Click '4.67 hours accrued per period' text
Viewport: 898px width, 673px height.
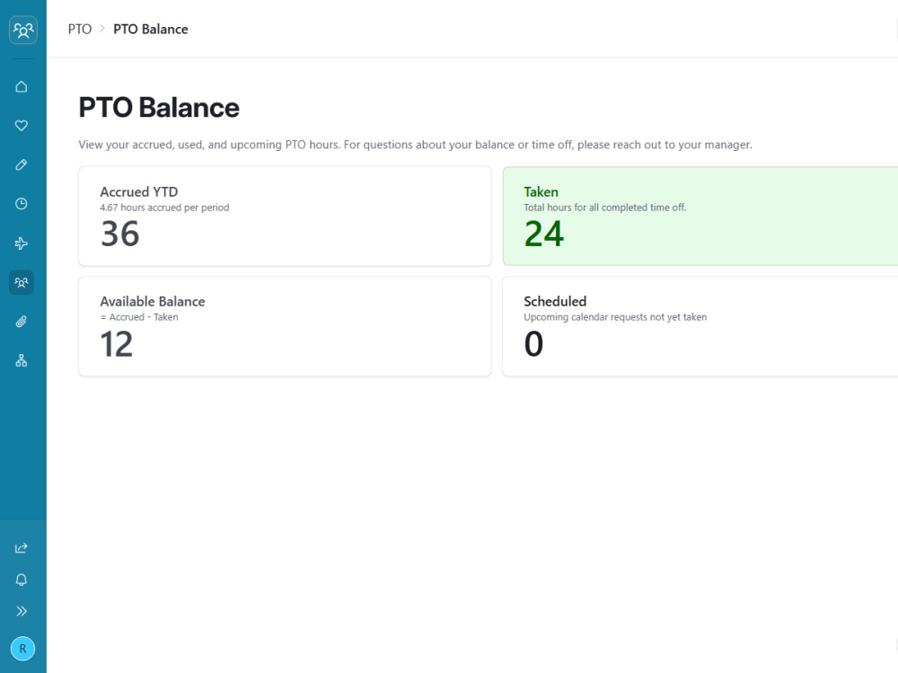pos(164,208)
